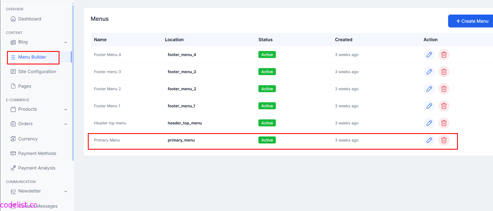This screenshot has height=211, width=493.
Task: Delete Footer menu 3 with trash icon
Action: 444,72
